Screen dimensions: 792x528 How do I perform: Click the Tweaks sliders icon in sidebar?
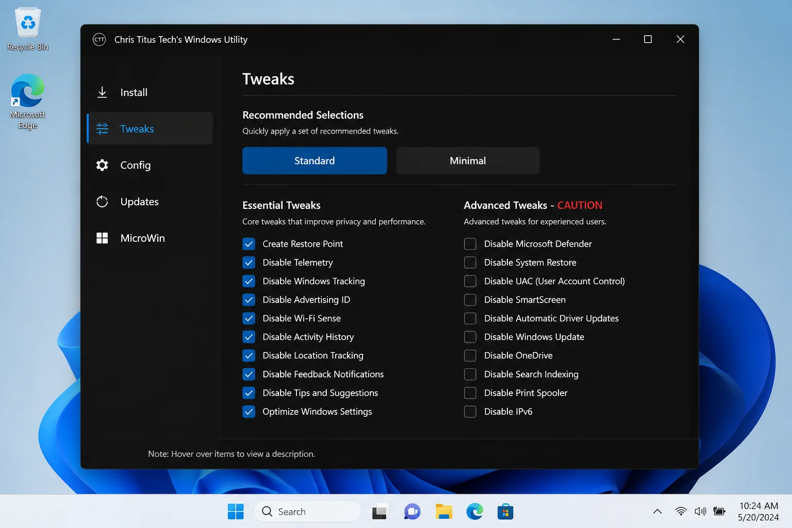[102, 129]
